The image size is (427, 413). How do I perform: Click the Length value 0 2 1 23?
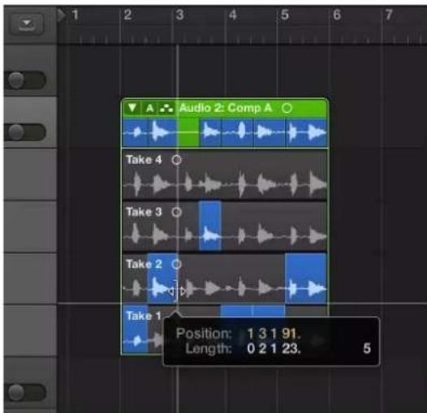[x=274, y=348]
